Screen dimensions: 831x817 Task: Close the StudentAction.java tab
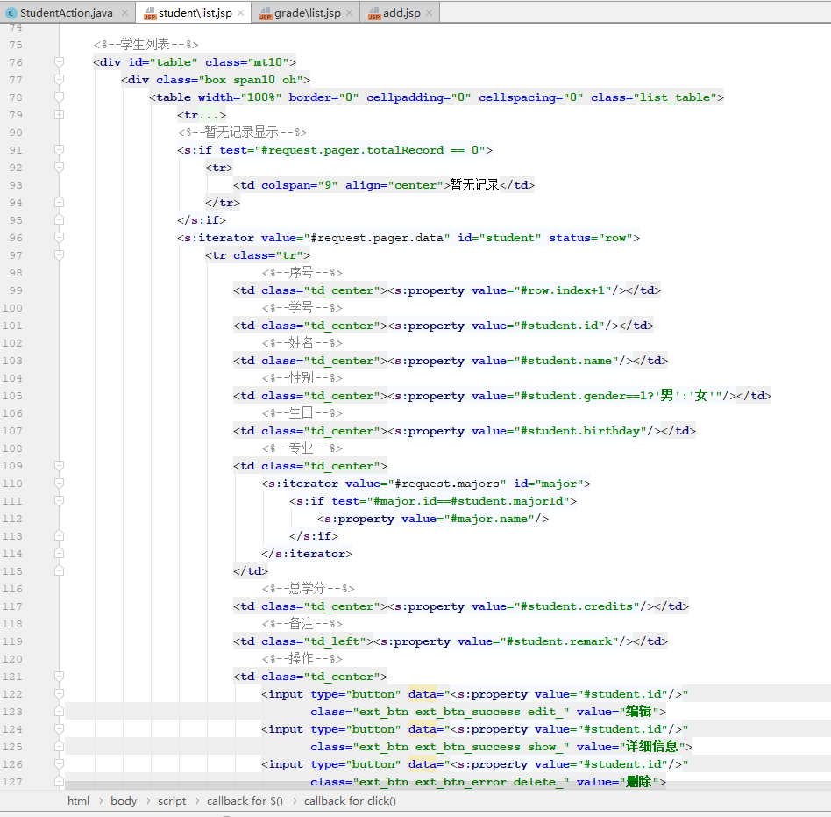pos(124,13)
